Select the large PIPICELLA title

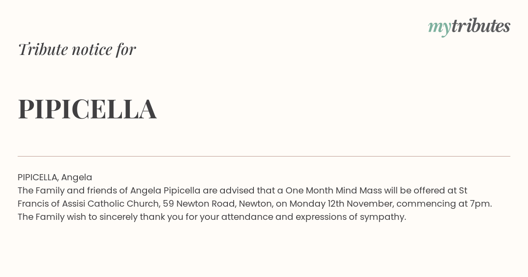click(x=87, y=109)
